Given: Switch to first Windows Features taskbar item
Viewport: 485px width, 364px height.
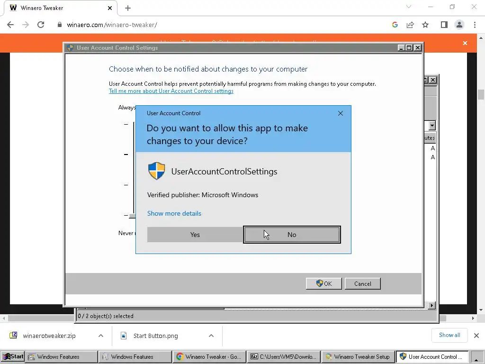Looking at the screenshot, I should click(x=61, y=356).
